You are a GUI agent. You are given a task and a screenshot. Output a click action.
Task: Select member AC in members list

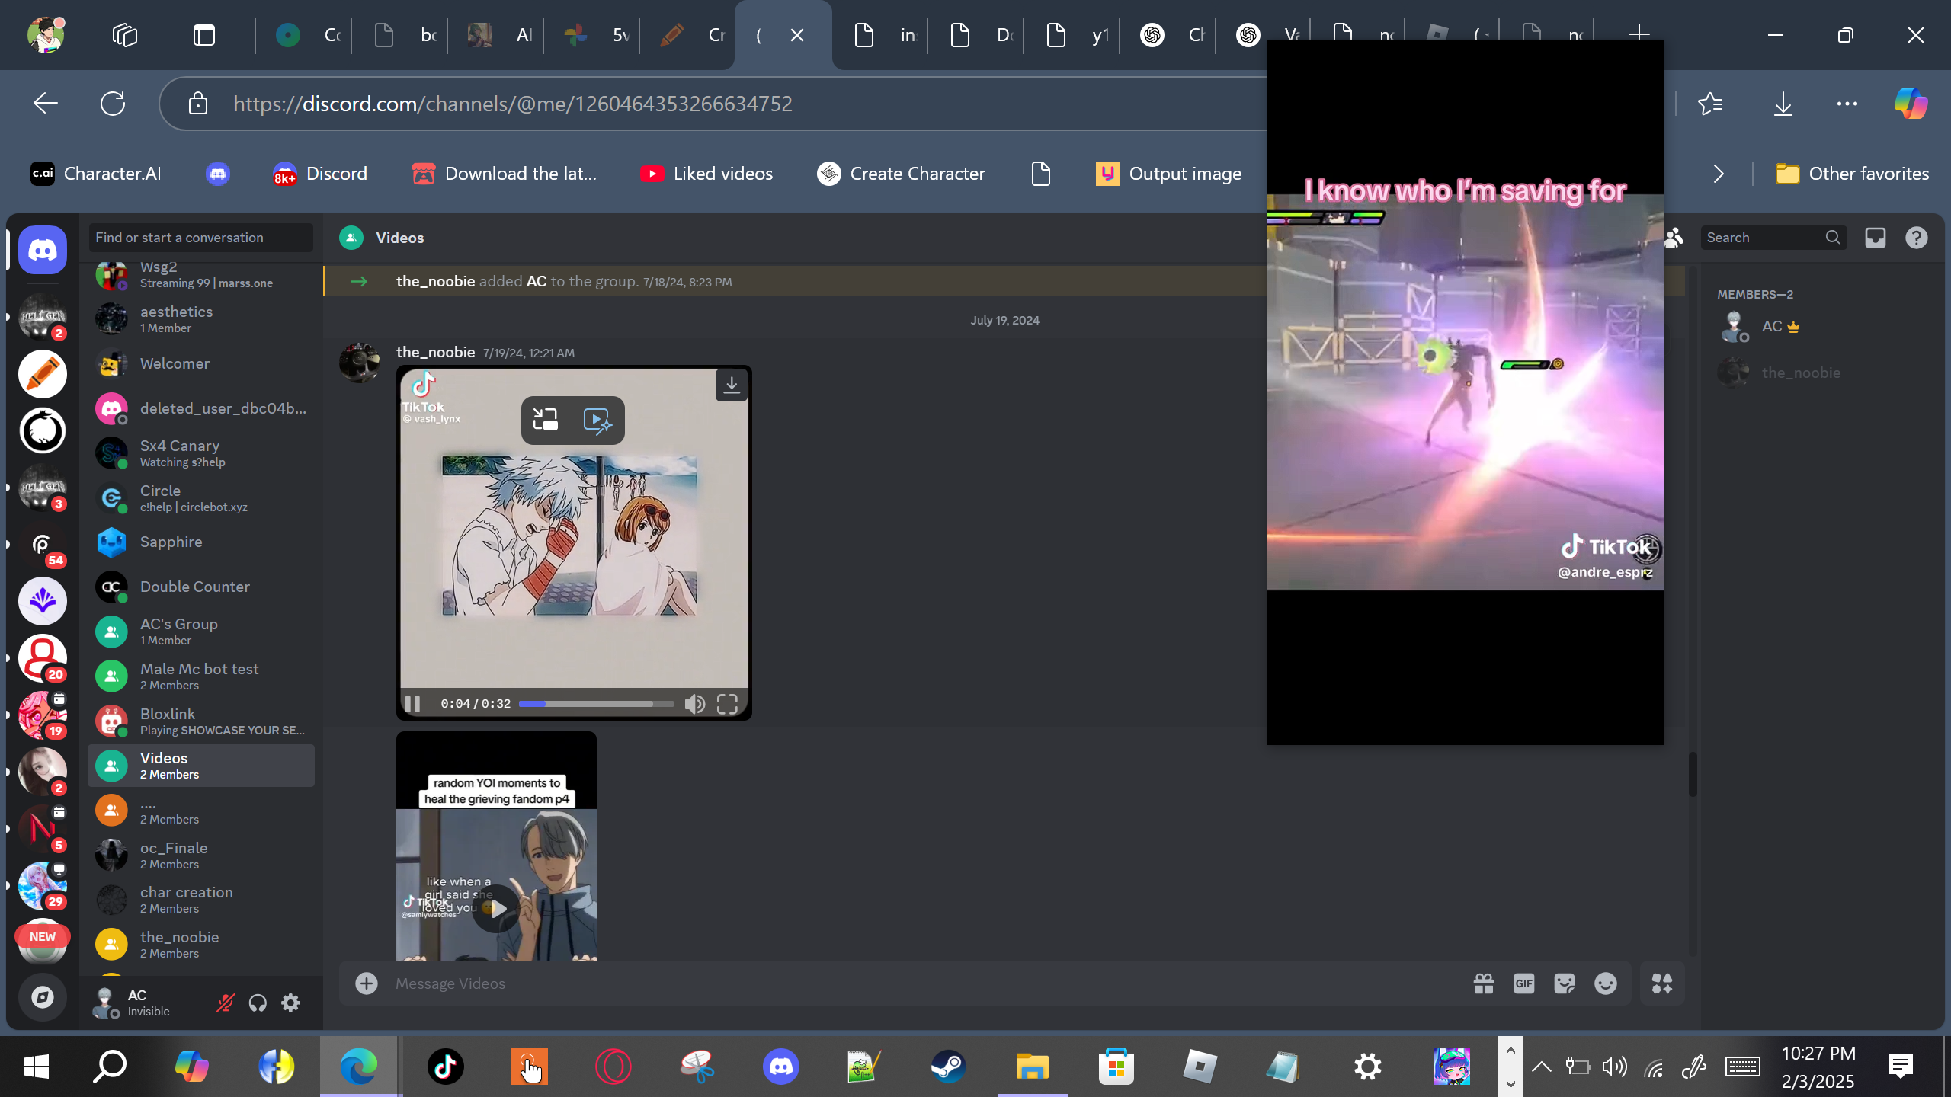1814,327
